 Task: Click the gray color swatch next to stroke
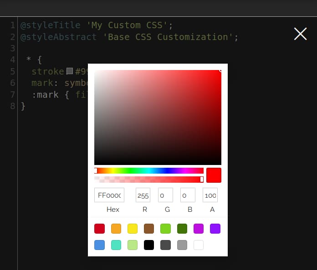(x=70, y=71)
